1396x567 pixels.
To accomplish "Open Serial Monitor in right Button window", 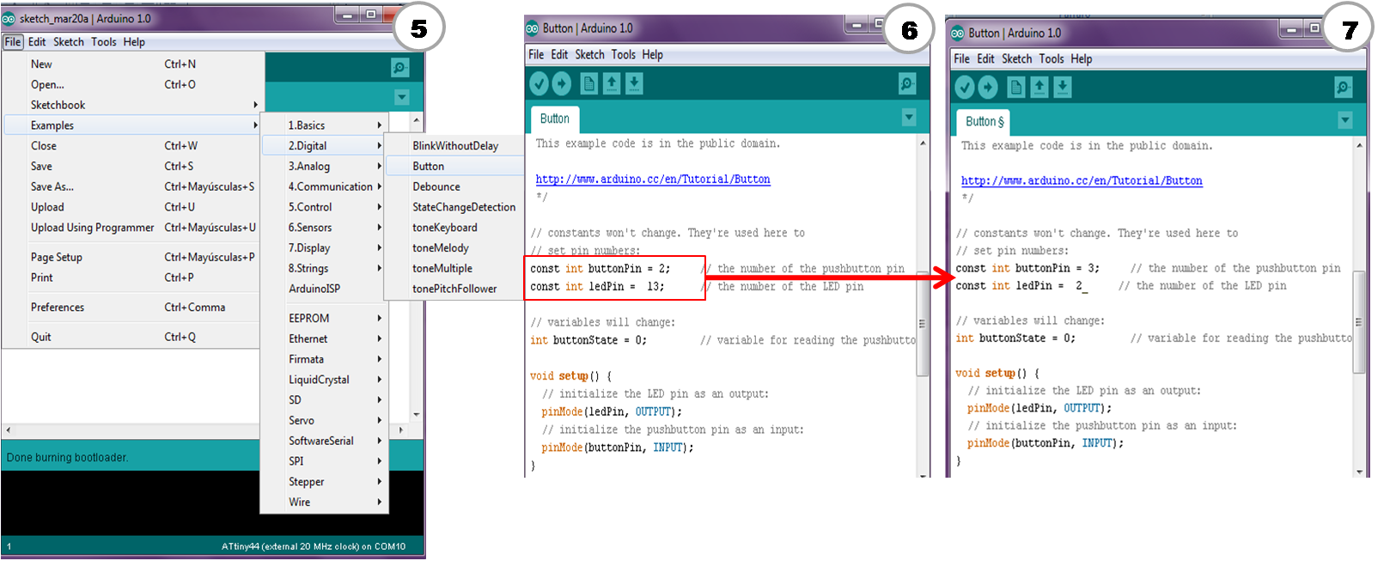I will click(x=1344, y=87).
